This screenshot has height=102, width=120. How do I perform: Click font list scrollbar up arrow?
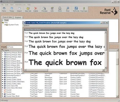click(x=117, y=50)
